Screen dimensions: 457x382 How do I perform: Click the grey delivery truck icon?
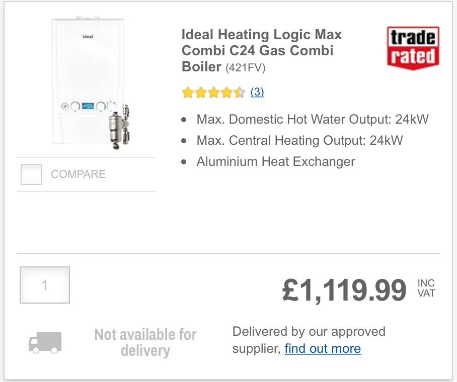45,343
